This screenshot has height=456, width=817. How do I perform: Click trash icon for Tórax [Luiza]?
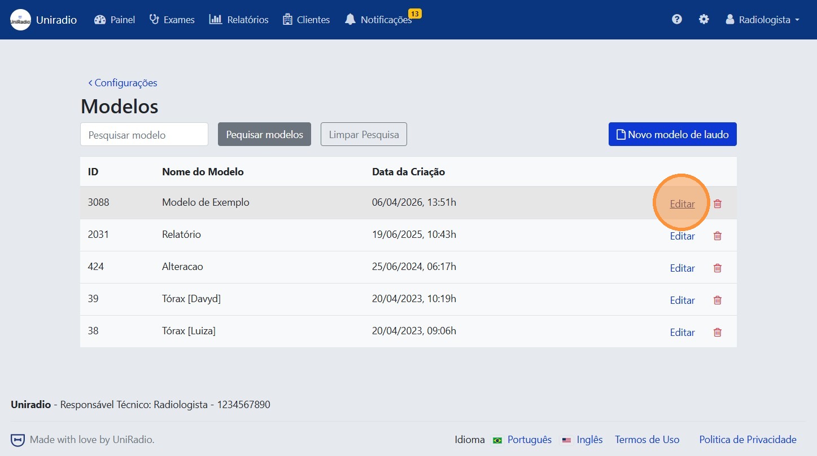pos(718,333)
